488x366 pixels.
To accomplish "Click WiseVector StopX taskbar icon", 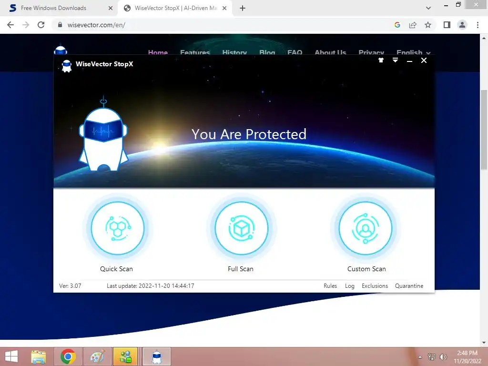I will [157, 356].
